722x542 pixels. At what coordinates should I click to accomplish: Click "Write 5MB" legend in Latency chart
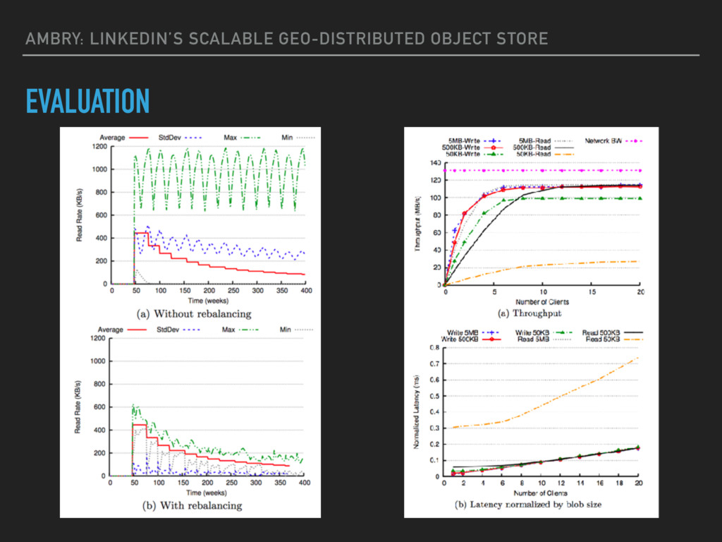(463, 333)
